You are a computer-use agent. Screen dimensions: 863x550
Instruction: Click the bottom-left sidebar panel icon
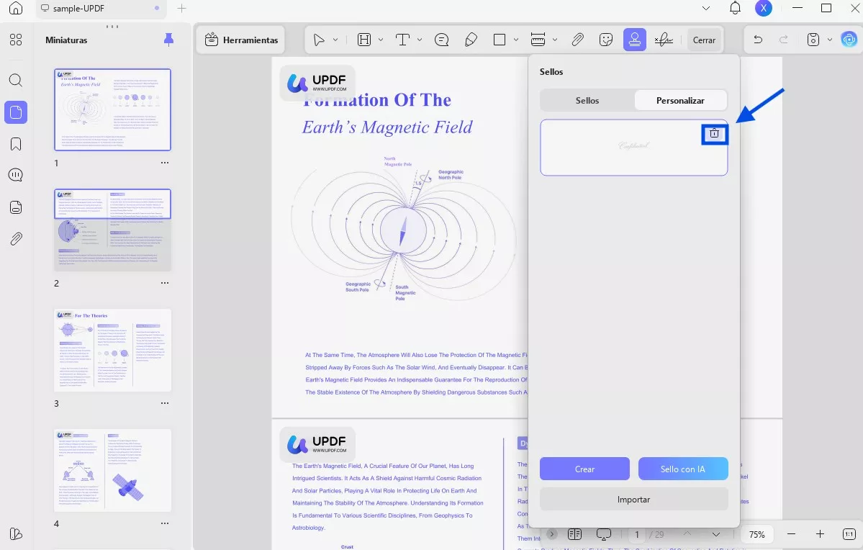point(16,534)
